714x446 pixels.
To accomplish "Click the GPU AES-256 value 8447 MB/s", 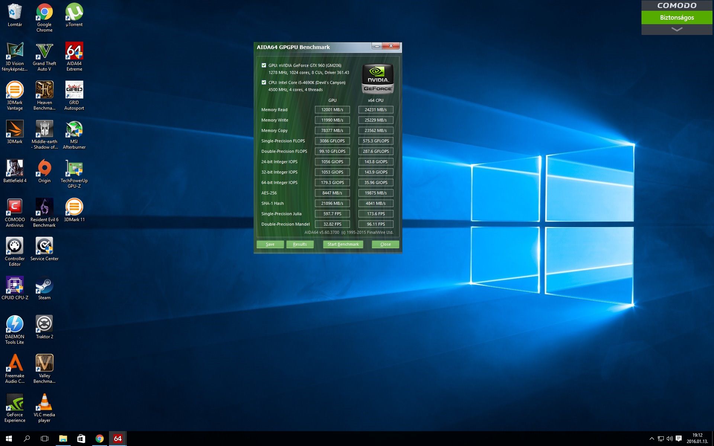I will coord(332,193).
